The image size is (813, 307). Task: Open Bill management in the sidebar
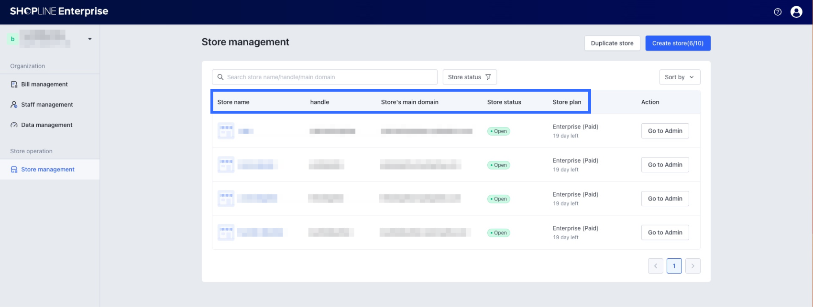click(50, 85)
